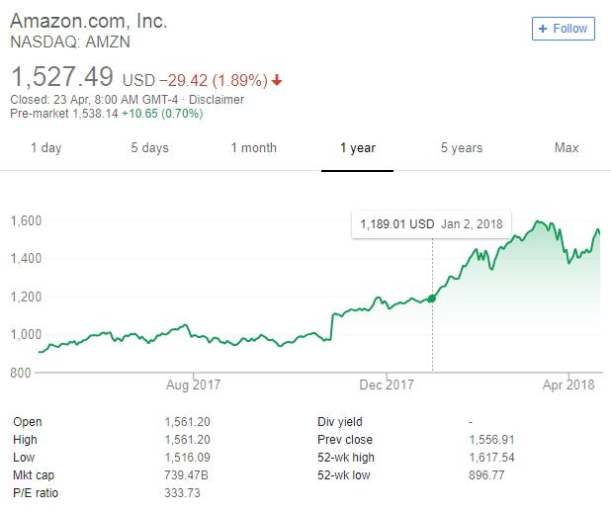
Task: Switch to the 1 day tab
Action: [x=45, y=148]
